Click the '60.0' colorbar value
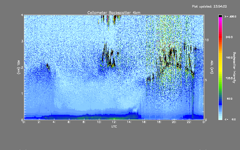The image size is (240, 150). coord(229,99)
